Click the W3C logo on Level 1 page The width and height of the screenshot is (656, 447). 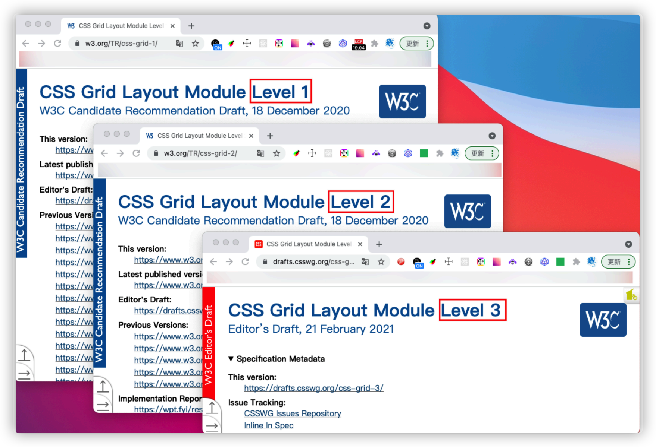click(x=402, y=101)
